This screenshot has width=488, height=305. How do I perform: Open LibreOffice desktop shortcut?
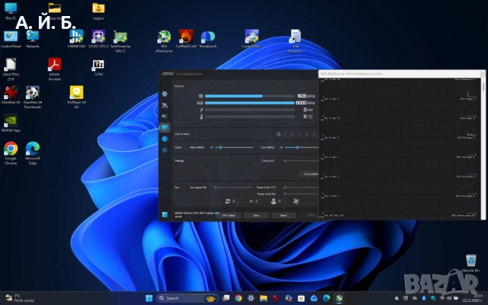[11, 69]
